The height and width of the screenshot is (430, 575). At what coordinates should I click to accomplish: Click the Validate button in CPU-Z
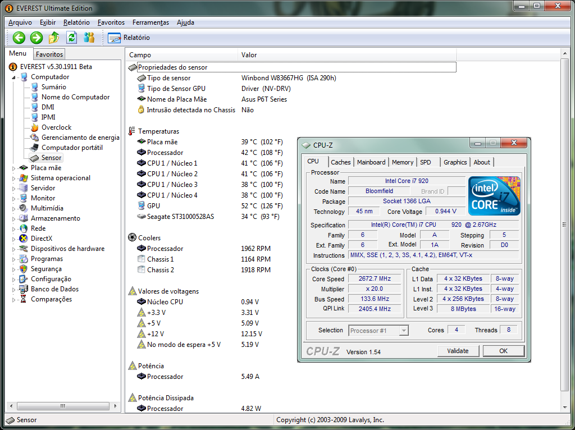pyautogui.click(x=458, y=351)
